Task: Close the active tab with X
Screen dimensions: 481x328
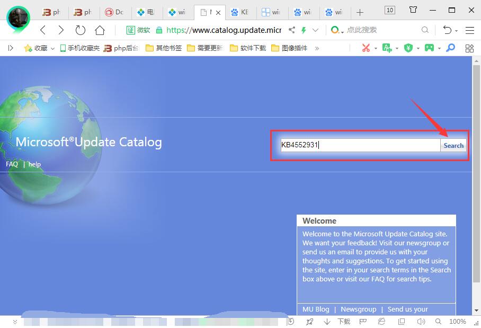Action: click(218, 13)
